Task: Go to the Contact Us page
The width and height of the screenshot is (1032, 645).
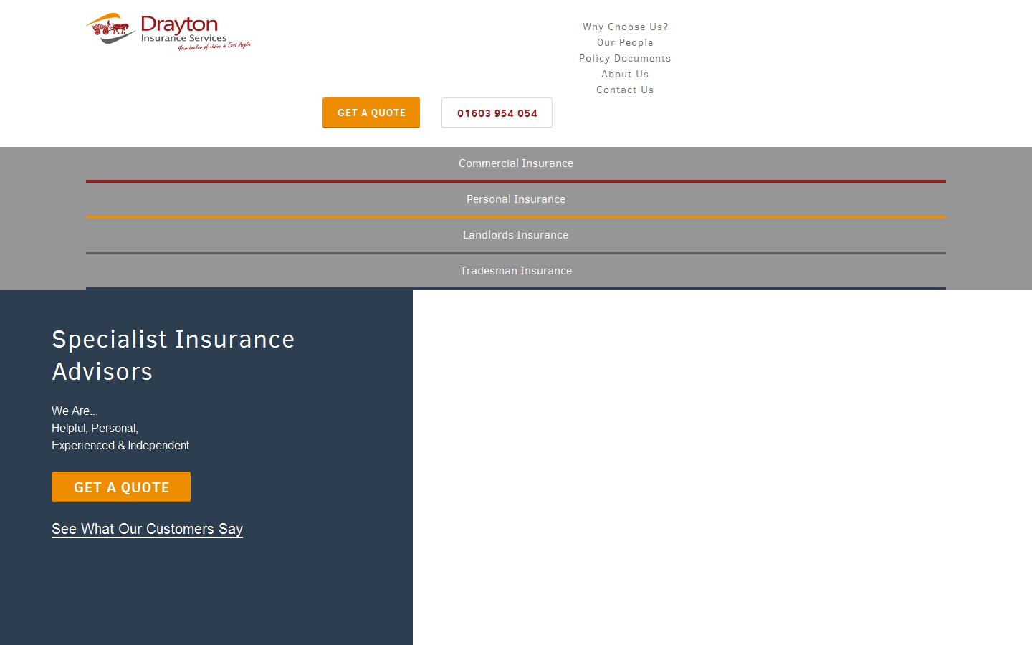Action: [x=625, y=90]
